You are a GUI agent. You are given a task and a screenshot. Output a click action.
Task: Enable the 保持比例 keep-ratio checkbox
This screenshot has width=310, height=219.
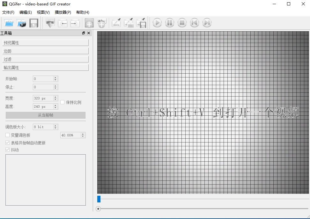(x=63, y=102)
